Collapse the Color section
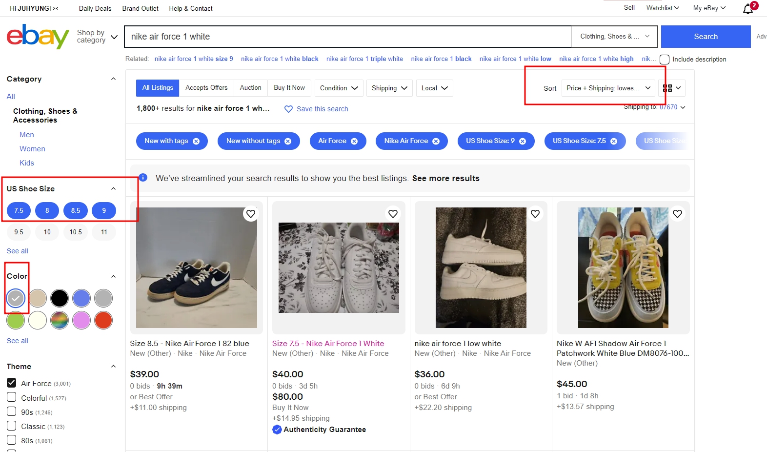 pyautogui.click(x=113, y=276)
